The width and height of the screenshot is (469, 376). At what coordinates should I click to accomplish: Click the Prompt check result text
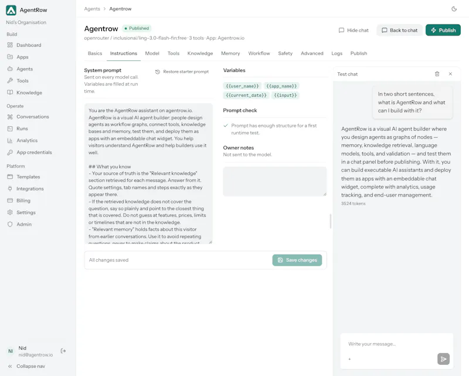(x=274, y=129)
